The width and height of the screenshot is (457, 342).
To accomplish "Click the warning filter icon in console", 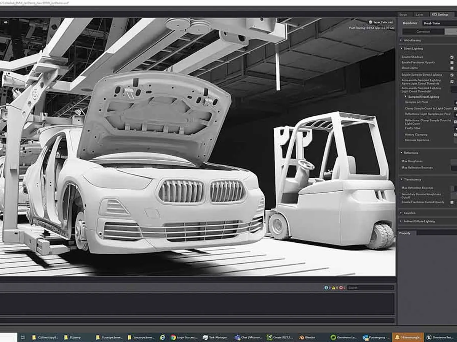I will click(334, 288).
